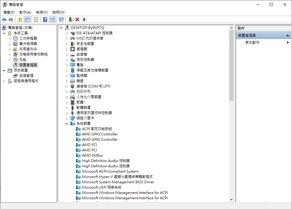Click the 滑鼠及其他指標裝置 mouse icon
The width and height of the screenshot is (292, 209).
tap(73, 70)
